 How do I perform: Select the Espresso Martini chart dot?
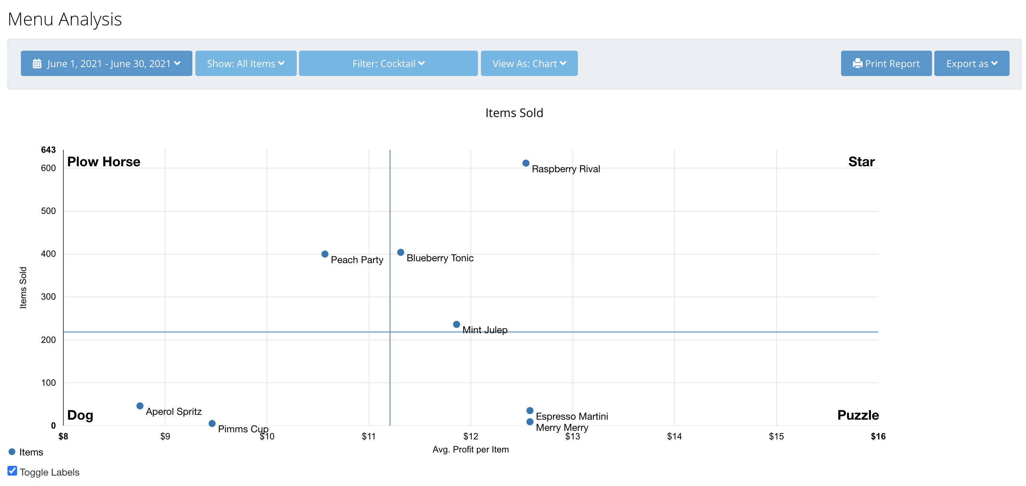pos(530,411)
